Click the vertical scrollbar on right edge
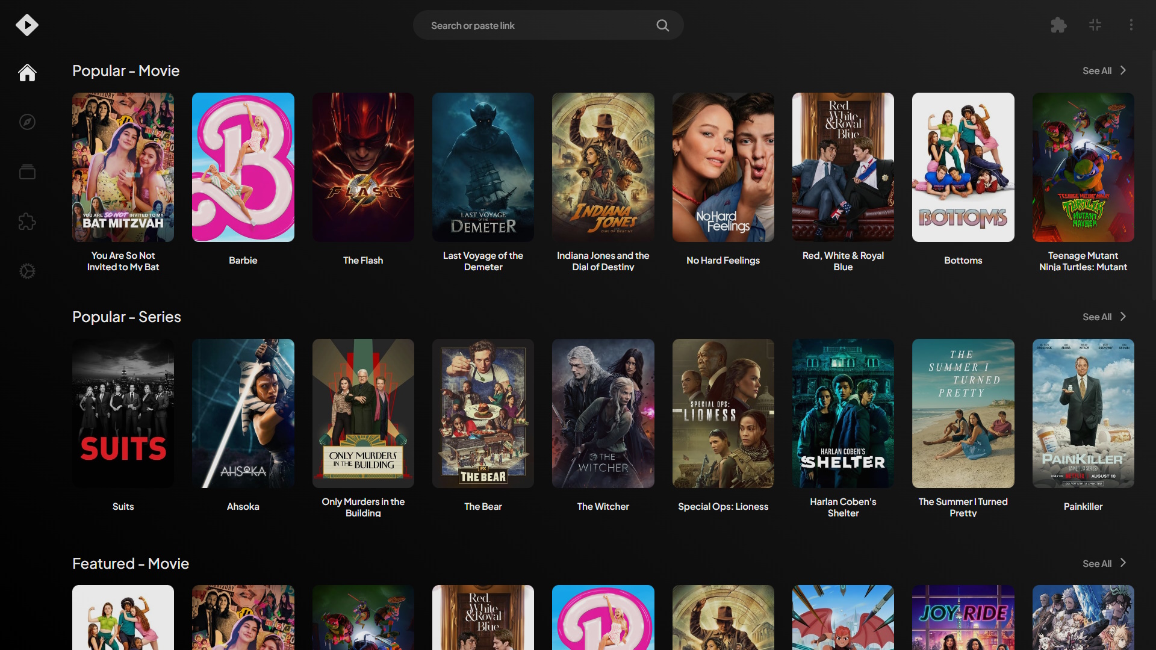The height and width of the screenshot is (650, 1156). click(x=1153, y=175)
